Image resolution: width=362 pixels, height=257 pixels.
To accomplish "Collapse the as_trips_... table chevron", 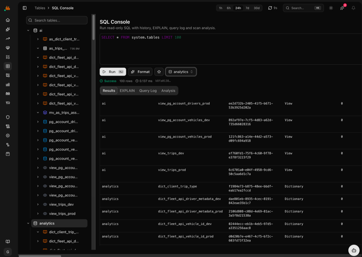I will tap(38, 48).
